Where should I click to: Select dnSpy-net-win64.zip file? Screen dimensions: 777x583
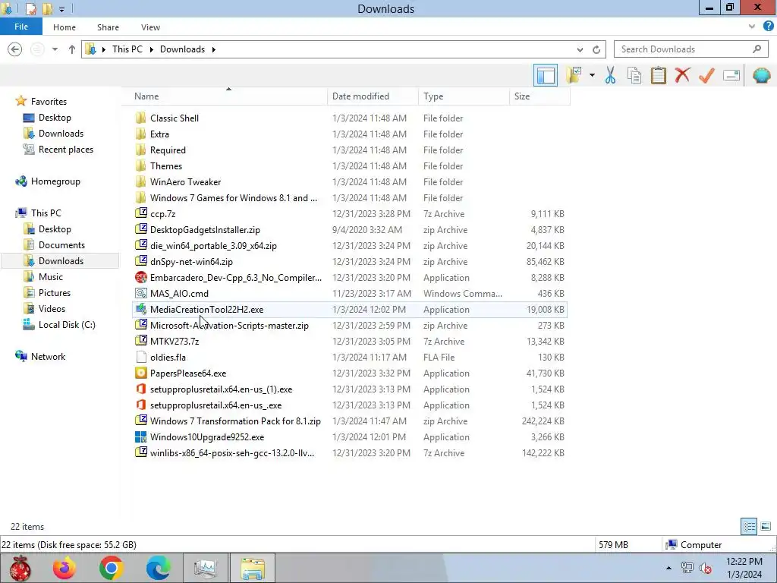(x=191, y=262)
